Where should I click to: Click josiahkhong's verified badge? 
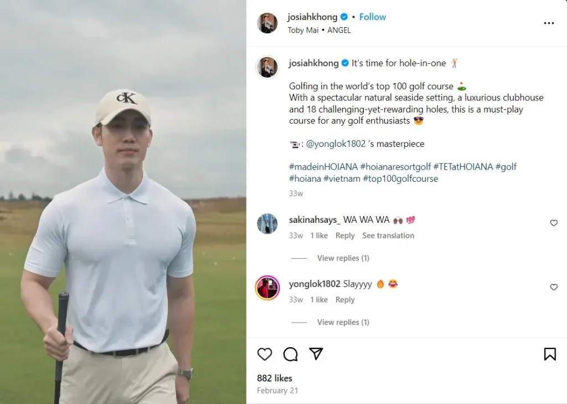pos(344,17)
